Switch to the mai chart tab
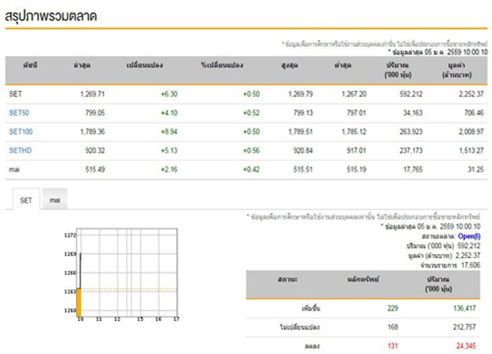 [x=55, y=200]
